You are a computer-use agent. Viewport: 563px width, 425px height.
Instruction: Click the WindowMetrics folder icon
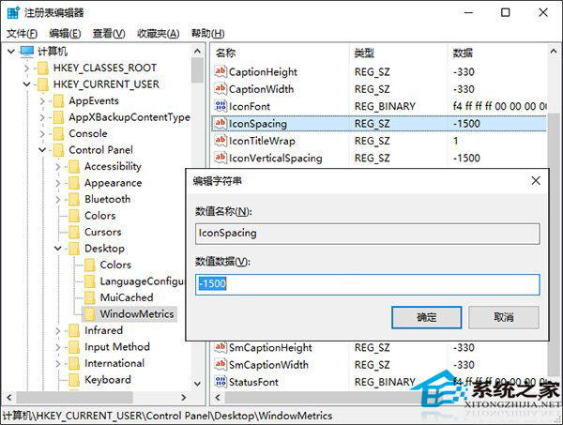pyautogui.click(x=90, y=314)
